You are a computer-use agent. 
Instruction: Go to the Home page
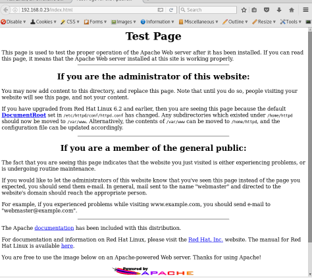click(292, 10)
